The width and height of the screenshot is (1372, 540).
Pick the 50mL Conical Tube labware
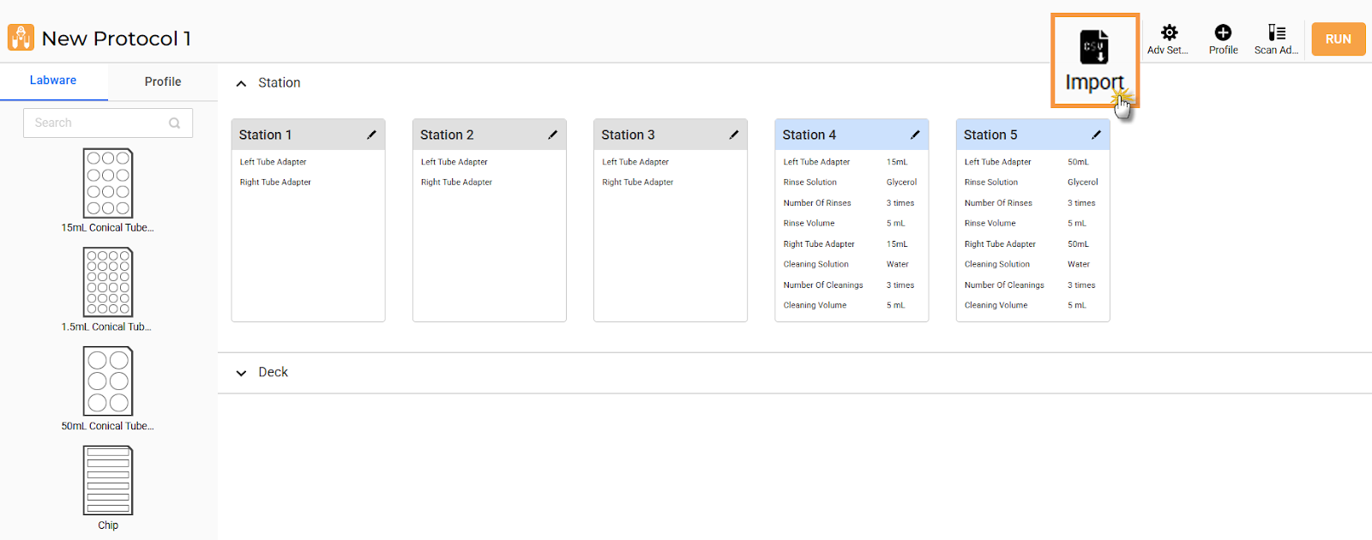pos(108,381)
